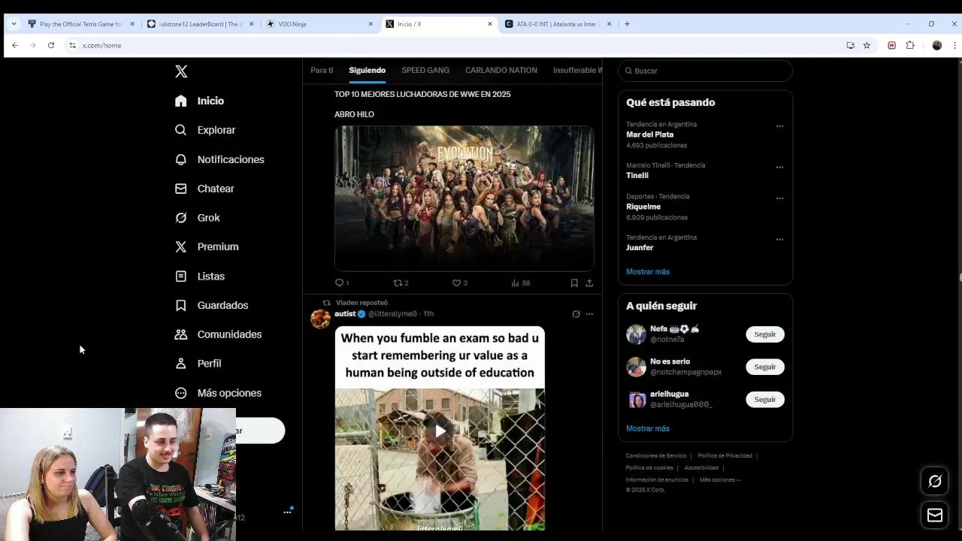The width and height of the screenshot is (962, 541).
Task: Click the browser back arrow
Action: [x=15, y=45]
